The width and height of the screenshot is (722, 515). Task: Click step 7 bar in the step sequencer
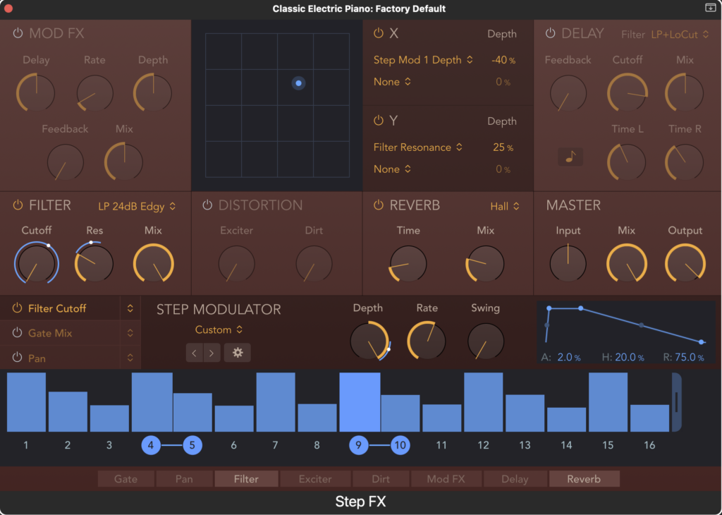tap(275, 402)
